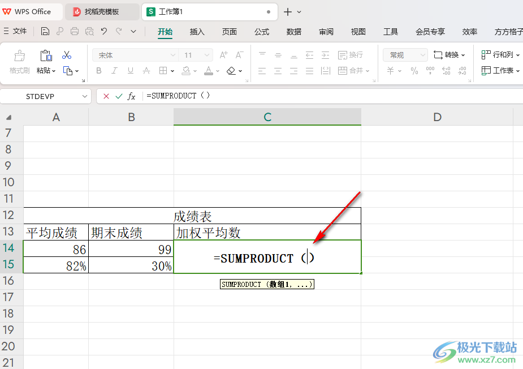
Task: Click the Eraser clear icon
Action: pyautogui.click(x=231, y=71)
